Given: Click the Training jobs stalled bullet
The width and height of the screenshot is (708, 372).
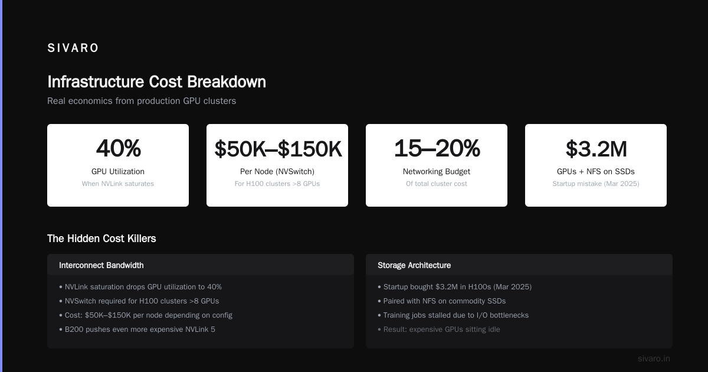Looking at the screenshot, I should (x=453, y=315).
